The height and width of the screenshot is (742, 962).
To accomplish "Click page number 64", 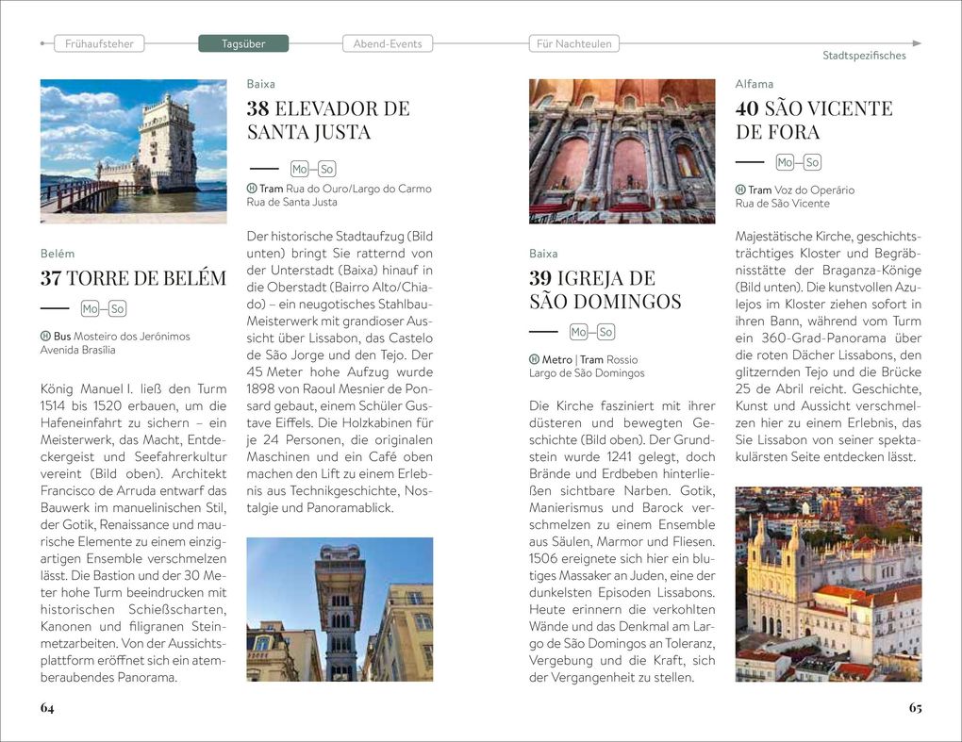I will 47,708.
